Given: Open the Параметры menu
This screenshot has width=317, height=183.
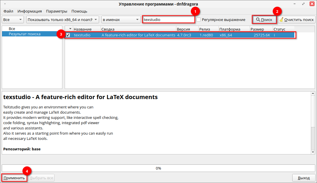Looking at the screenshot, I should click(x=57, y=11).
